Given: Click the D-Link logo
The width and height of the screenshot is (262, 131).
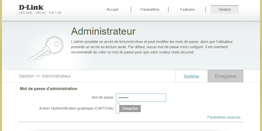Looking at the screenshot, I should (31, 7).
